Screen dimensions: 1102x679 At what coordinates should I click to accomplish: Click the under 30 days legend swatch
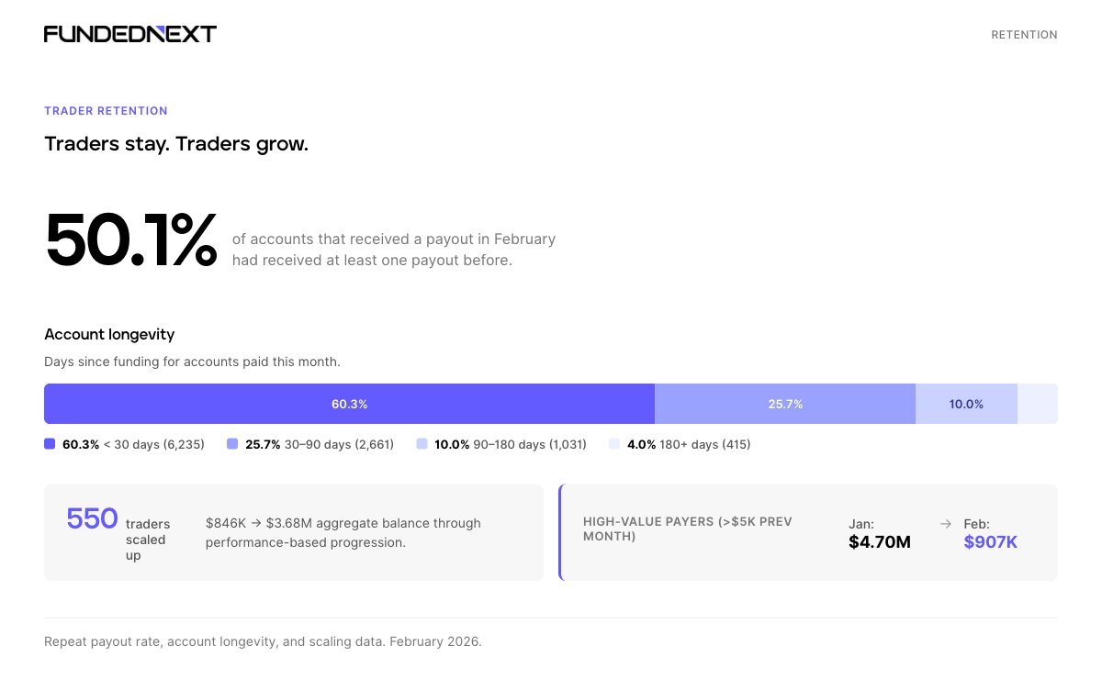coord(50,444)
